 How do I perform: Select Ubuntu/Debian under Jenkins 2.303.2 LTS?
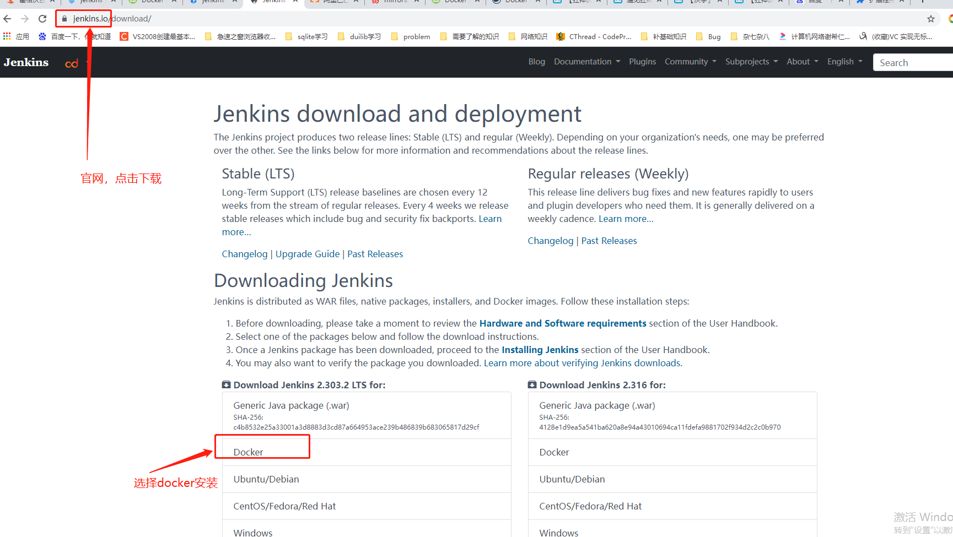click(x=367, y=479)
